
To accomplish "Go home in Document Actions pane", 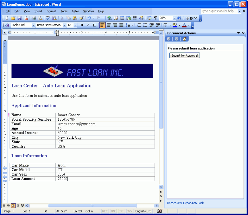I will 184,39.
